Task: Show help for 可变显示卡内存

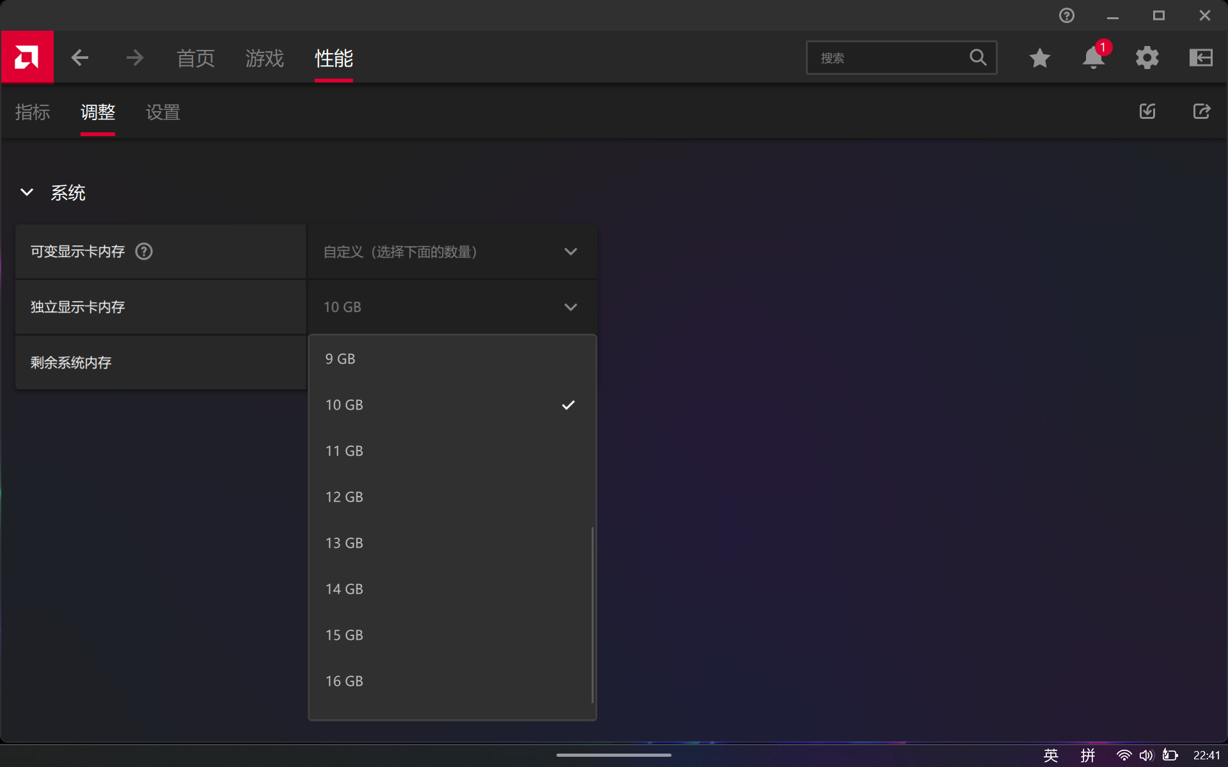Action: click(144, 252)
